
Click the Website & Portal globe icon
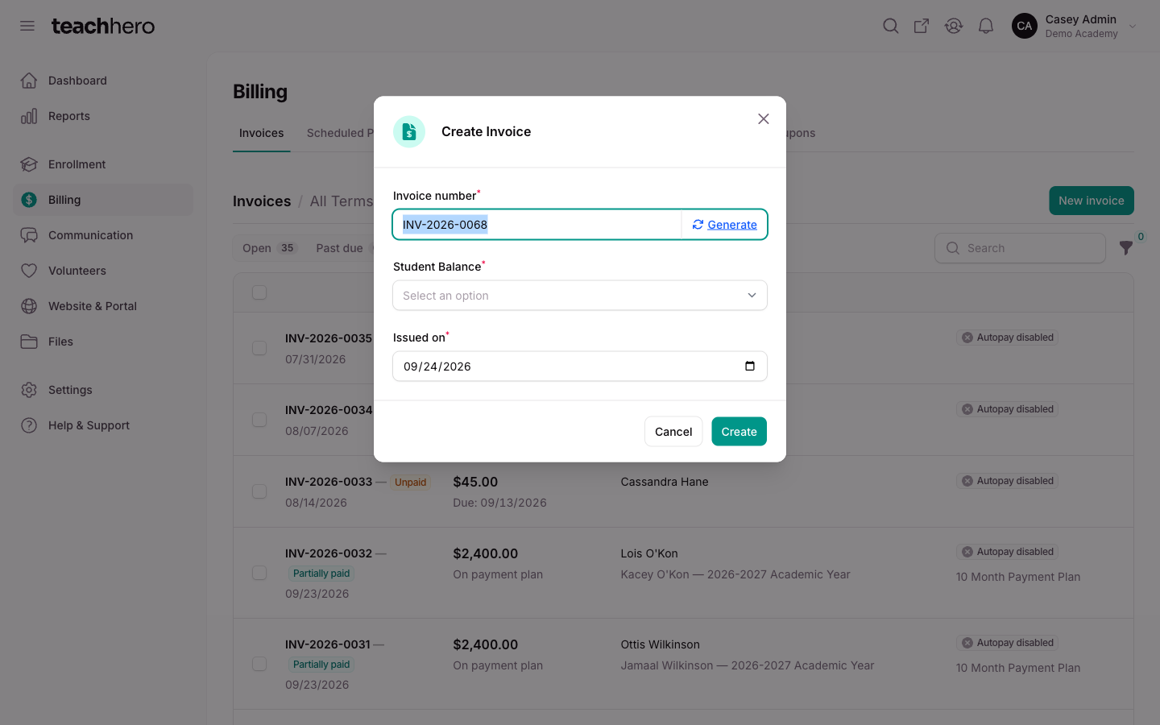click(x=29, y=306)
